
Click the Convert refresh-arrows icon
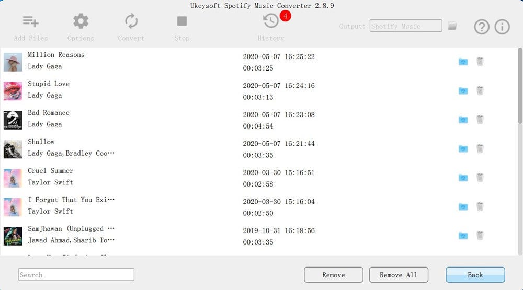pos(131,21)
